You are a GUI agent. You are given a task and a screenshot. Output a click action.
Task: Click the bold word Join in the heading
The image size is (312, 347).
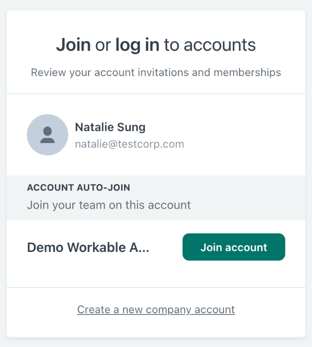tap(73, 45)
